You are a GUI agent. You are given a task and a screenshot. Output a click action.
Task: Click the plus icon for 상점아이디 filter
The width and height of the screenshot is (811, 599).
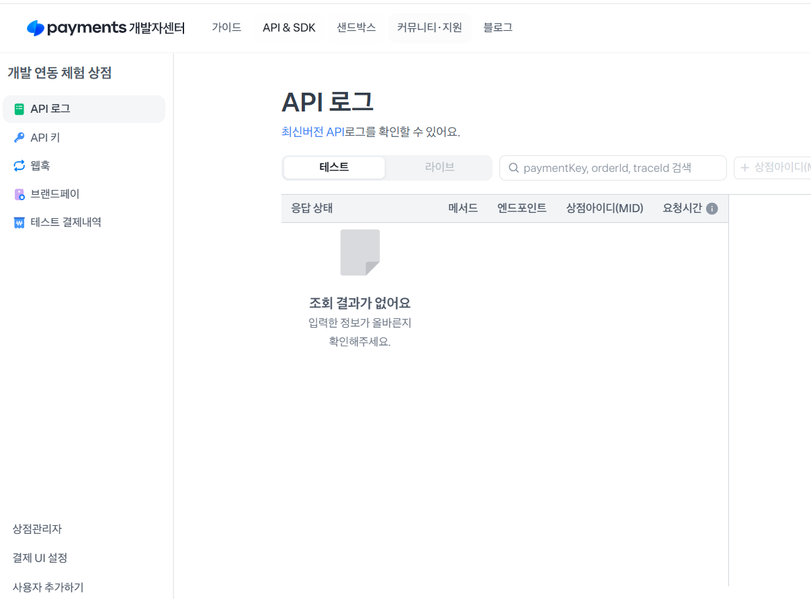pos(744,167)
